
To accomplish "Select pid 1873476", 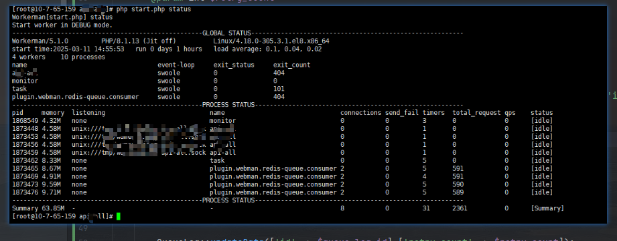I will [25, 192].
